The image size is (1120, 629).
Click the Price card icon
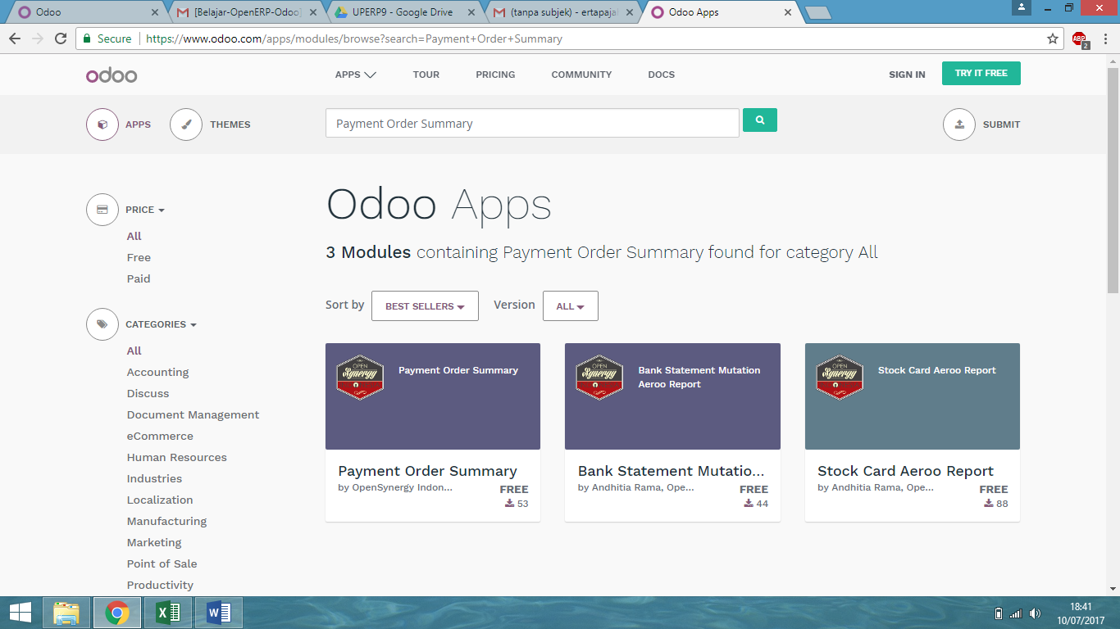point(102,210)
